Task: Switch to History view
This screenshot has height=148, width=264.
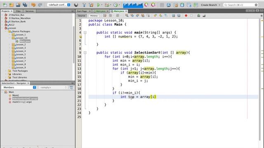Action: [94, 16]
